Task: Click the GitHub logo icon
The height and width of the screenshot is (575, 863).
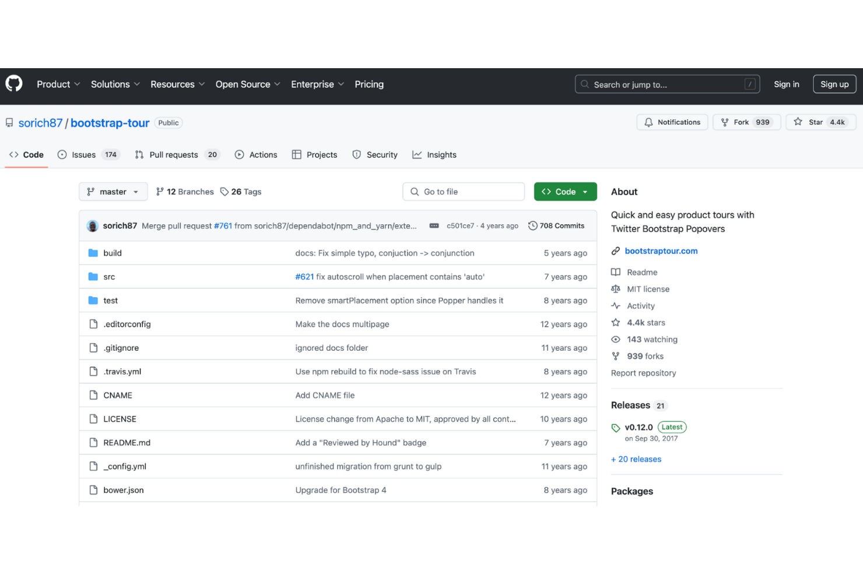Action: 14,84
